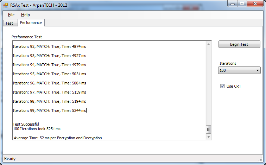This screenshot has height=165, width=266.
Task: Expand the Iterations dropdown arrow
Action: pyautogui.click(x=258, y=70)
